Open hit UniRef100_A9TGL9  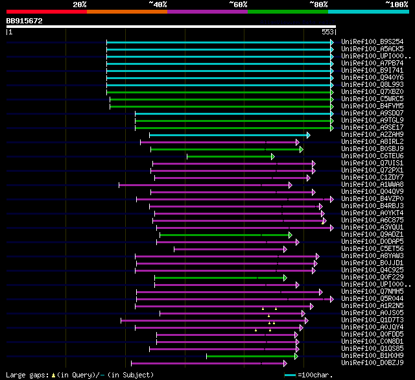[372, 121]
